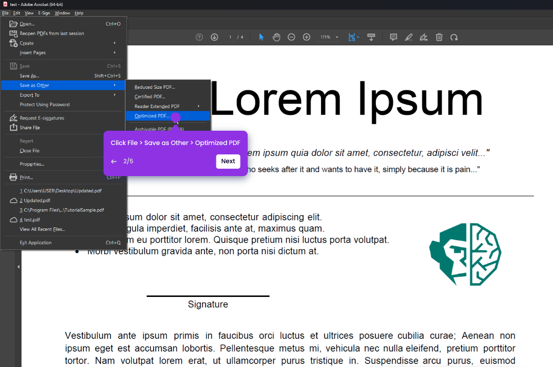Click the green brain logo image
553x367 pixels.
pyautogui.click(x=465, y=254)
